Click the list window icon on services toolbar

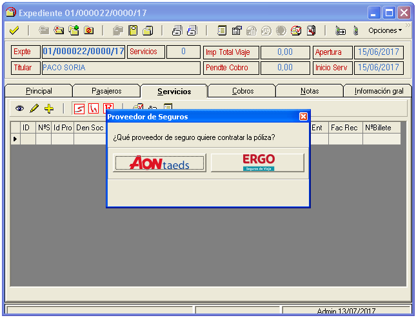tap(168, 106)
